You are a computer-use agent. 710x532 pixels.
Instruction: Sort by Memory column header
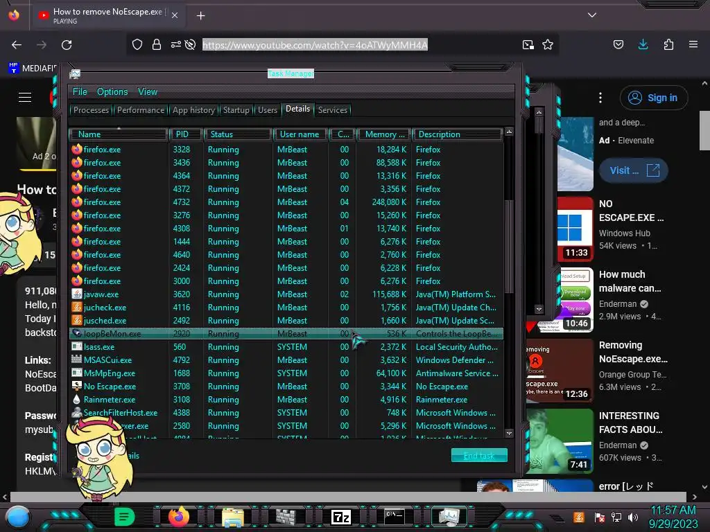pos(383,134)
